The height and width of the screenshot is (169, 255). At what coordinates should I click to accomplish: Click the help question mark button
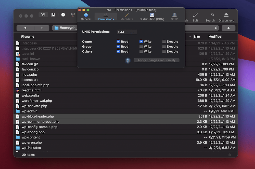[128, 60]
